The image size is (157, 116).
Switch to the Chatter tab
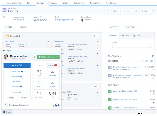pos(129,27)
